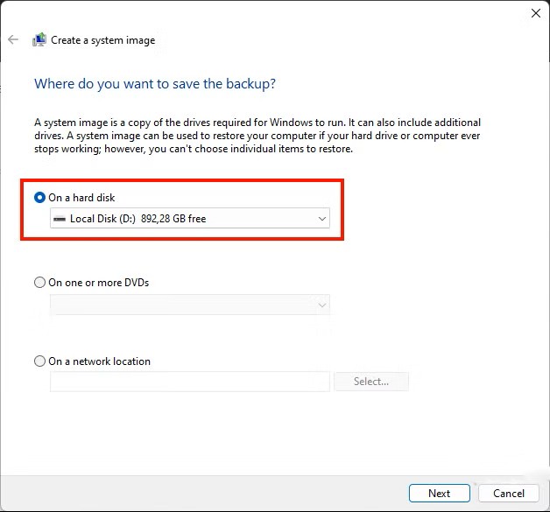
Task: Click the Next button
Action: [x=439, y=493]
